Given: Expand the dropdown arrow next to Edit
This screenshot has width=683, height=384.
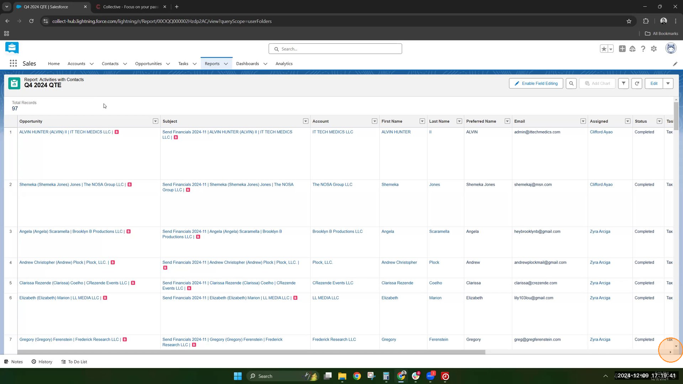Looking at the screenshot, I should coord(668,84).
